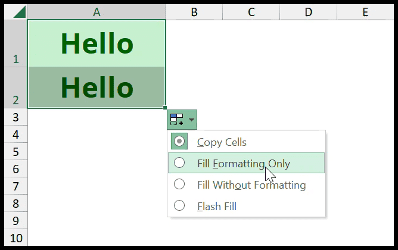The image size is (398, 250).
Task: Choose the Flash Fill menu entry
Action: (x=217, y=206)
